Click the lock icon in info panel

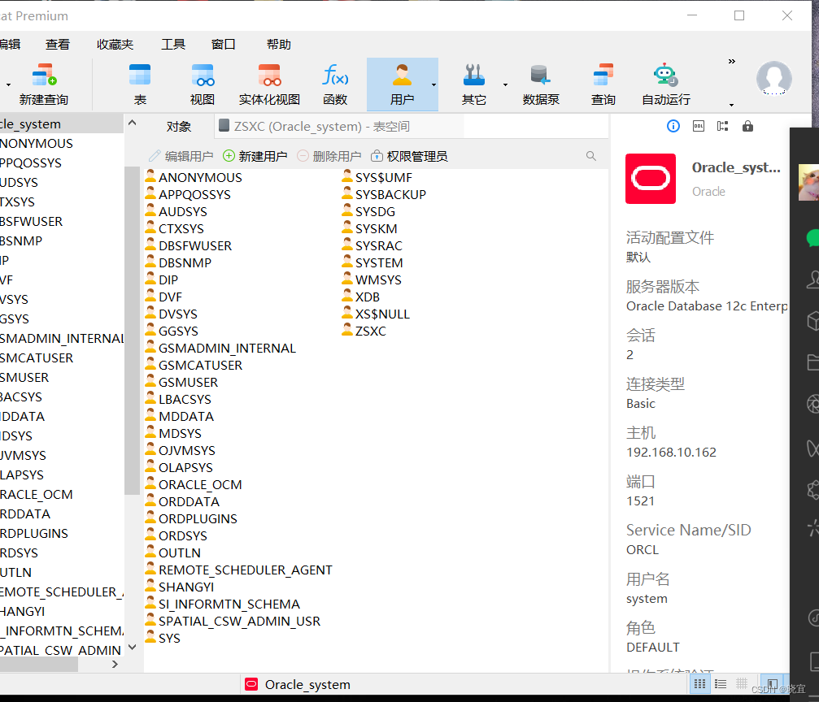tap(747, 126)
